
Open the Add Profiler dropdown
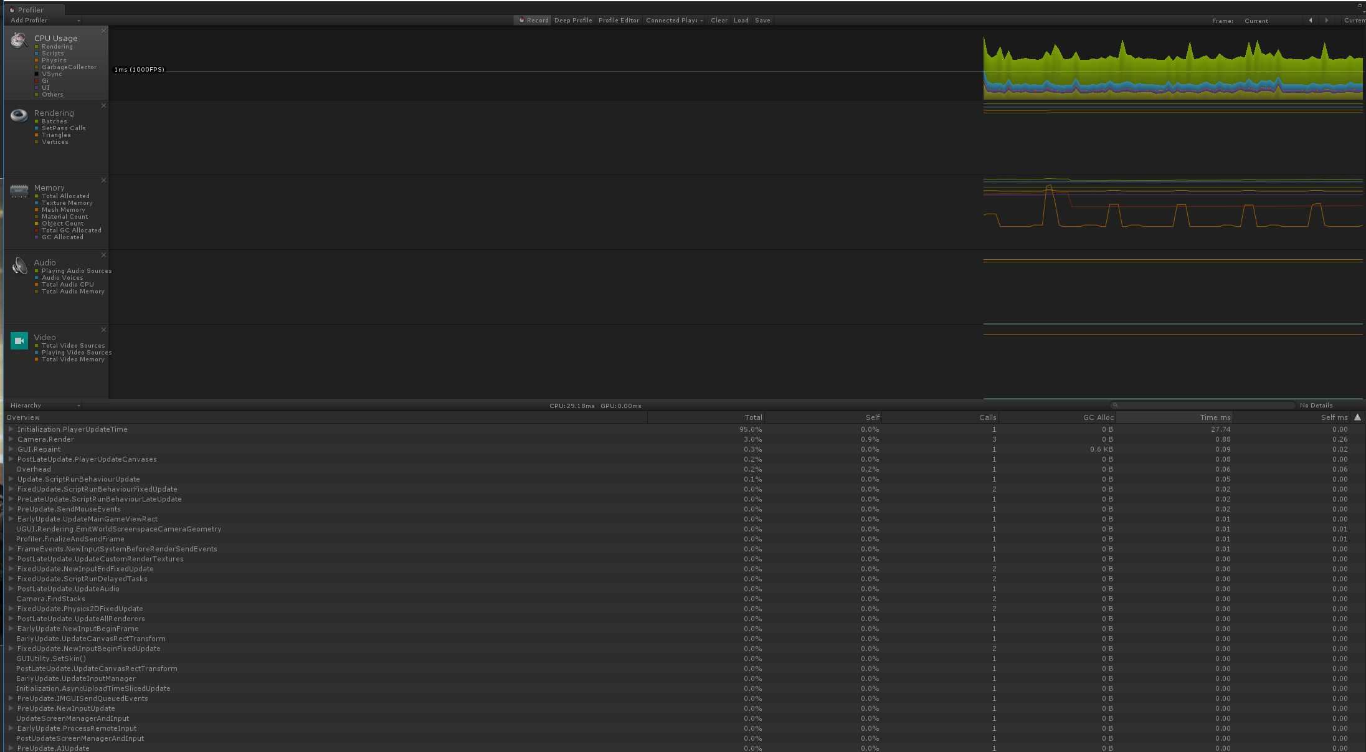(45, 21)
